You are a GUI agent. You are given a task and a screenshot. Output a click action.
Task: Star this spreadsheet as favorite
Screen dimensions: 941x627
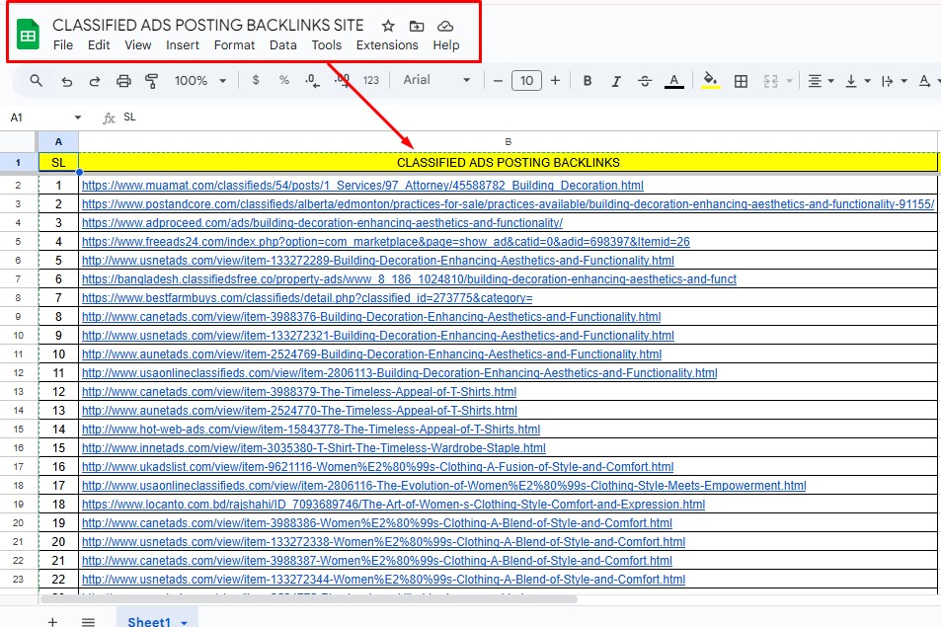pyautogui.click(x=386, y=26)
